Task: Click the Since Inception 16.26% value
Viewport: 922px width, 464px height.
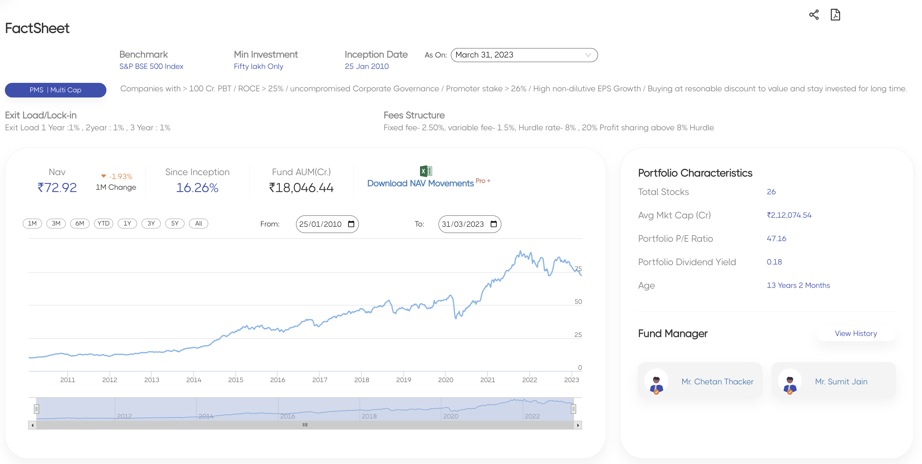Action: (197, 188)
